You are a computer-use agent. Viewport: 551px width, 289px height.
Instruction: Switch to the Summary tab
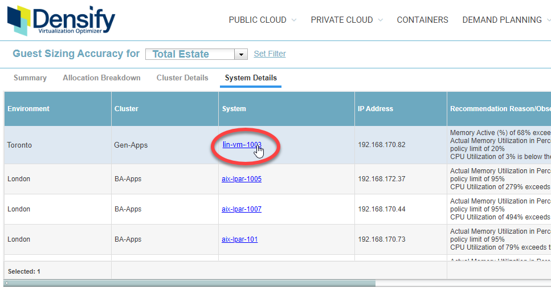30,78
